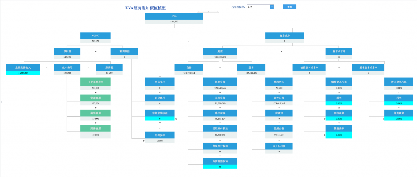417x177 pixels.
Task: Click the 189,188,430 equity value
Action: 251,73
